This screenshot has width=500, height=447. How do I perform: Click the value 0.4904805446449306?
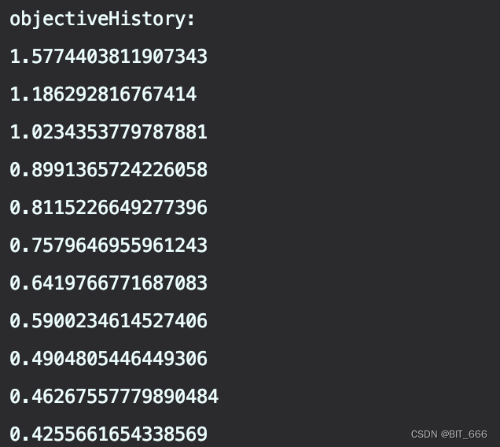(x=108, y=358)
